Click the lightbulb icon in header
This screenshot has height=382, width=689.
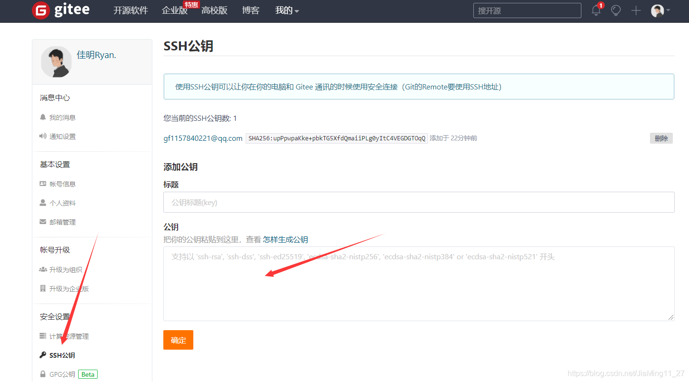pos(616,10)
